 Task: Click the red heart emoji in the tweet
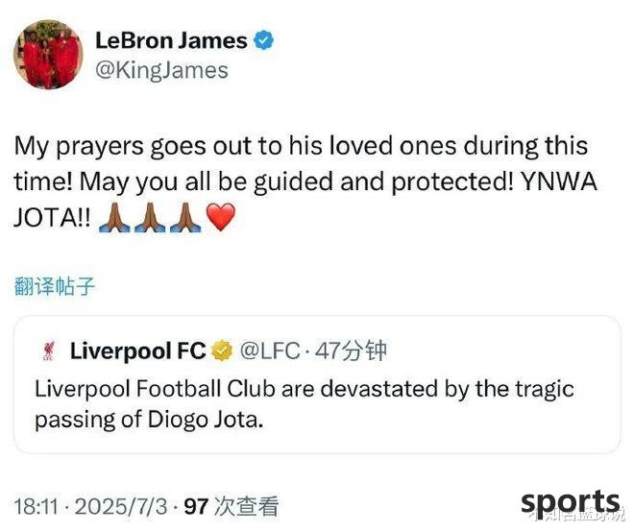(221, 217)
